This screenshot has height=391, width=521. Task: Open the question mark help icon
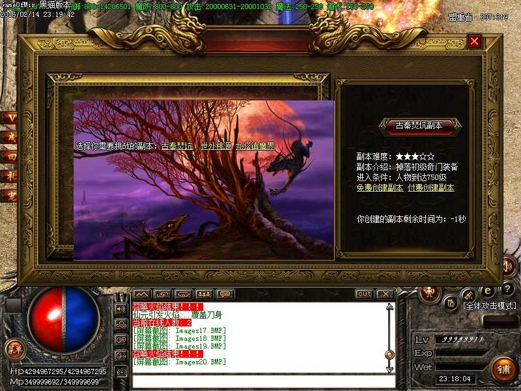[x=507, y=289]
